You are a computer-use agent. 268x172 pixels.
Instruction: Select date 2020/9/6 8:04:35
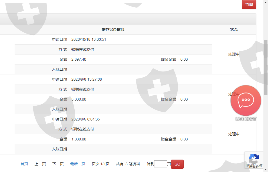click(x=85, y=119)
